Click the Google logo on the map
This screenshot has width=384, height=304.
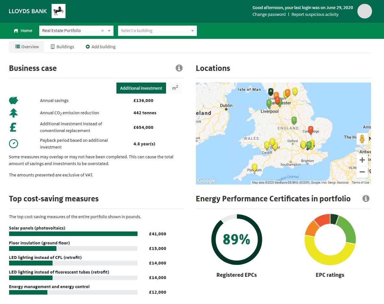207,180
